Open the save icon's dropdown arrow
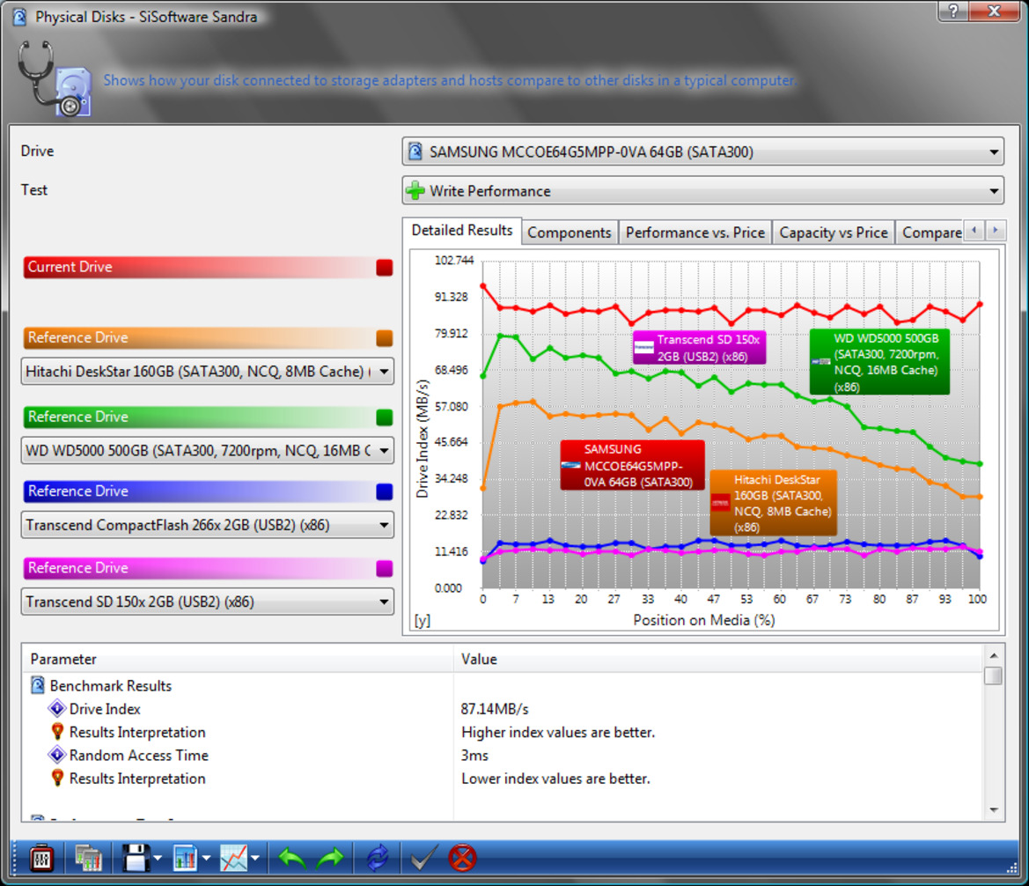The width and height of the screenshot is (1029, 886). click(x=158, y=859)
